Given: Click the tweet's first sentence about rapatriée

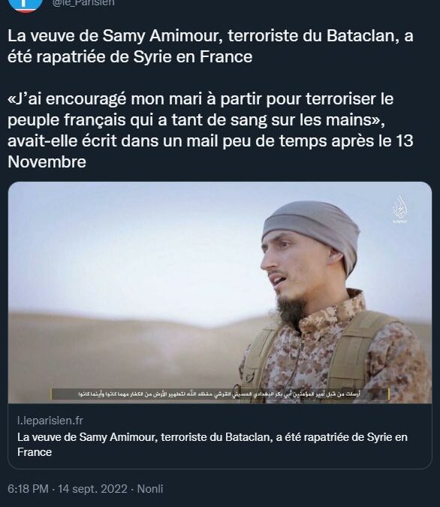Looking at the screenshot, I should coord(210,47).
